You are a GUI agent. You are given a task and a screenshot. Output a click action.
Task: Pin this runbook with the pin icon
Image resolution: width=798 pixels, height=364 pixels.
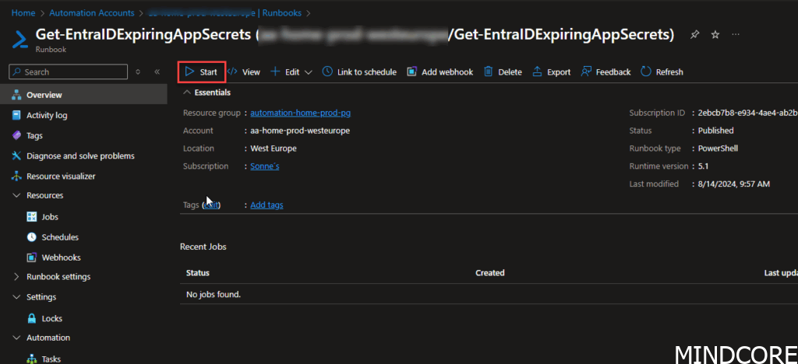[x=694, y=35]
